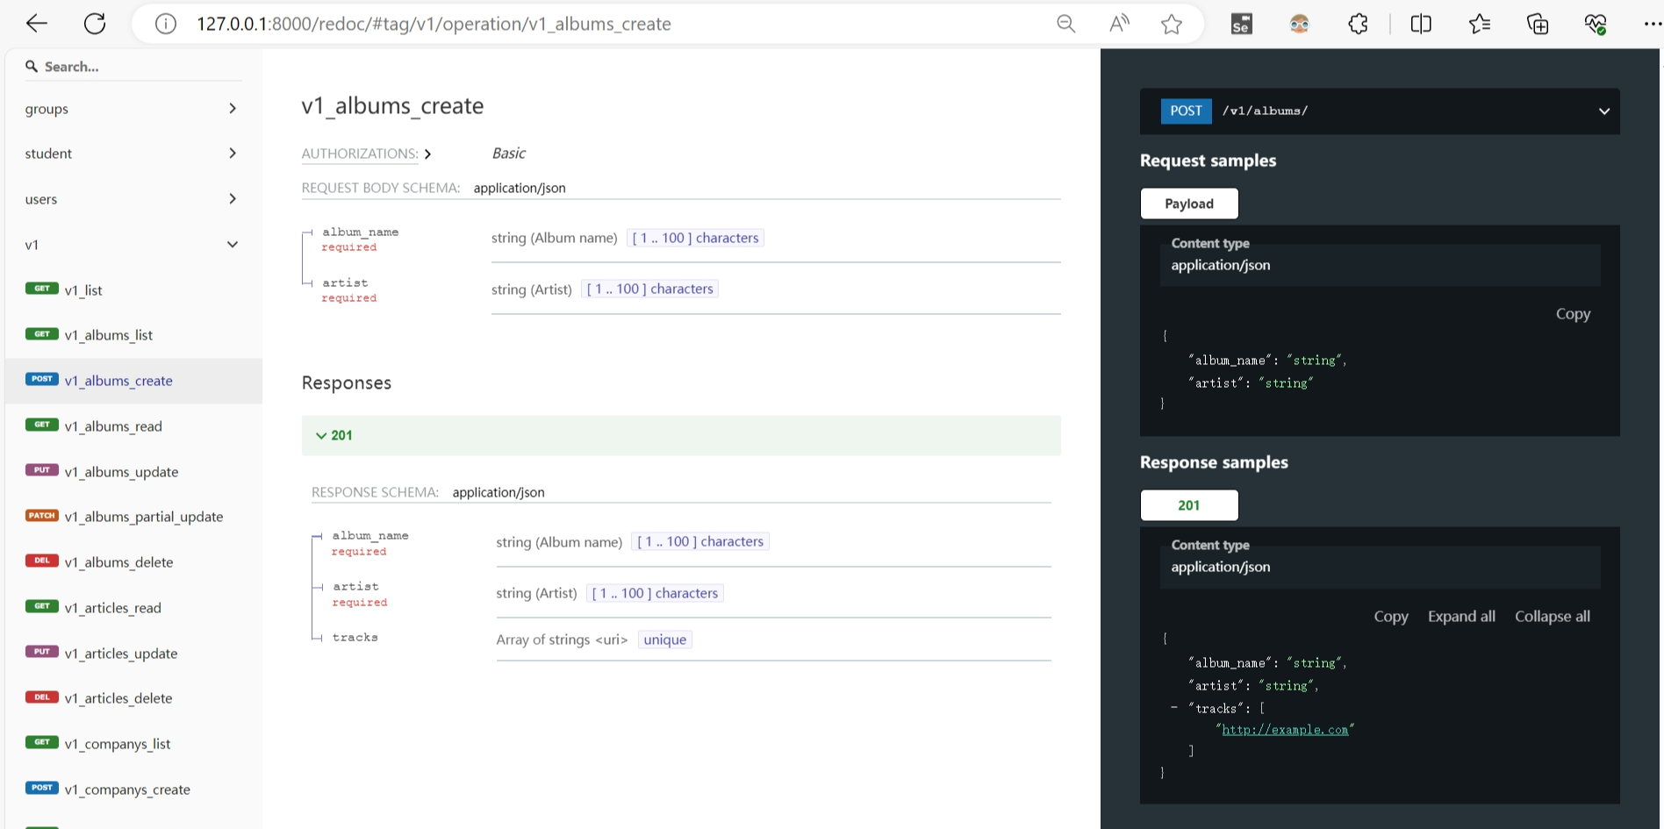This screenshot has height=829, width=1664.
Task: Expand the AUTHORIZATIONS details
Action: [x=367, y=154]
